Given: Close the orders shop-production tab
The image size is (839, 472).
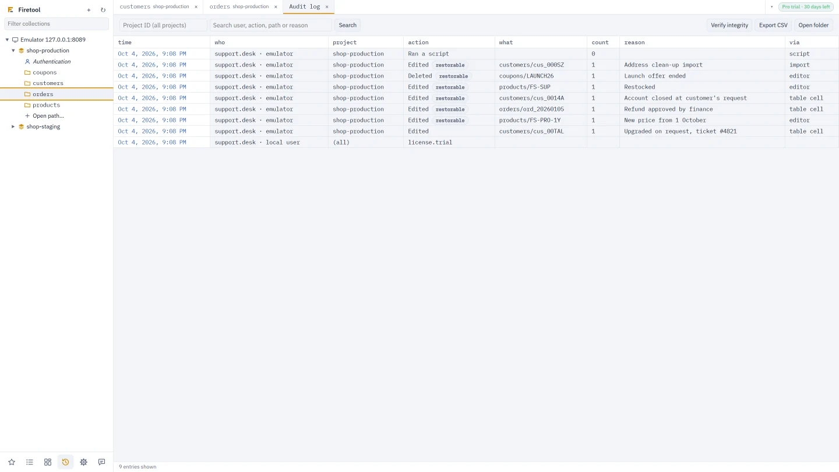Looking at the screenshot, I should (276, 7).
